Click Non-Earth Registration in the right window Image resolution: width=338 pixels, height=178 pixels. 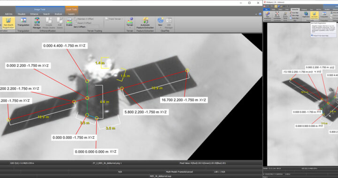click(x=314, y=16)
